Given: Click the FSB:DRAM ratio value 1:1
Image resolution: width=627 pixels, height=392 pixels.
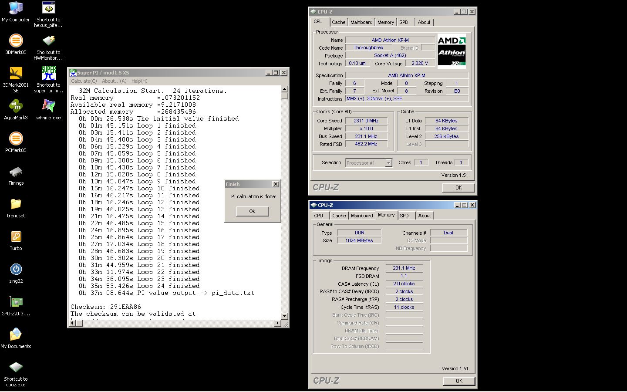Looking at the screenshot, I should 404,276.
